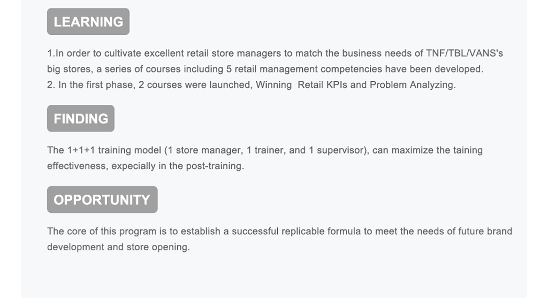Click the text 'TNF/TBL/VANS's' in first paragraph

(x=465, y=53)
